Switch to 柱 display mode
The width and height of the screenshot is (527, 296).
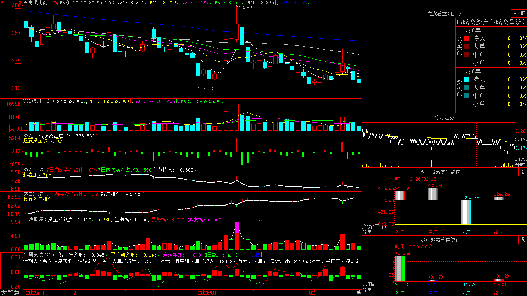(514, 13)
